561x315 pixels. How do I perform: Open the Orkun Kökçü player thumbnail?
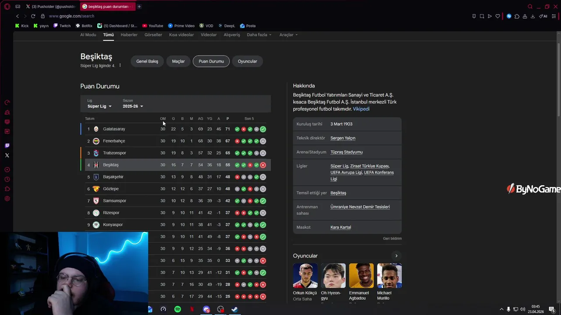point(305,276)
